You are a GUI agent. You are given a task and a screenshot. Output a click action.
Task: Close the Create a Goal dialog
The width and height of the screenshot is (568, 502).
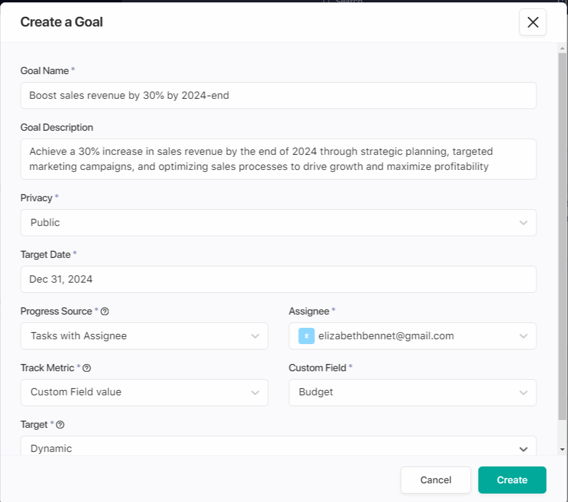pos(532,22)
